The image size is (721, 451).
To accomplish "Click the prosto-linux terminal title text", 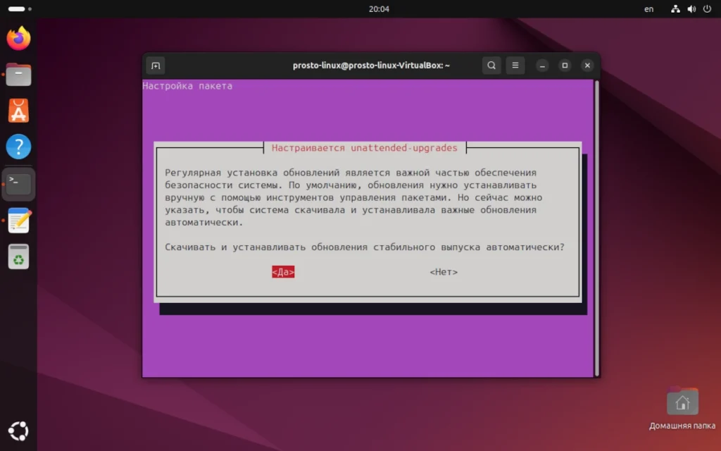I will point(371,66).
